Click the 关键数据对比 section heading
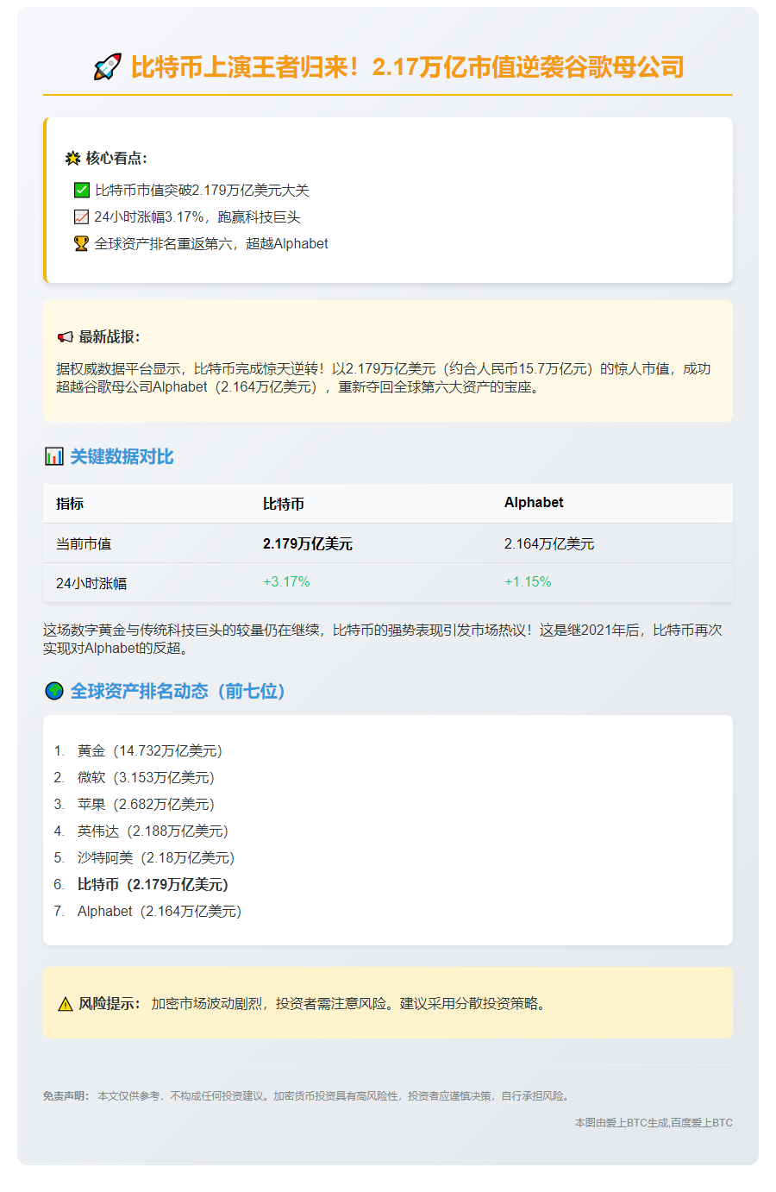Image resolution: width=776 pixels, height=1192 pixels. pyautogui.click(x=122, y=456)
